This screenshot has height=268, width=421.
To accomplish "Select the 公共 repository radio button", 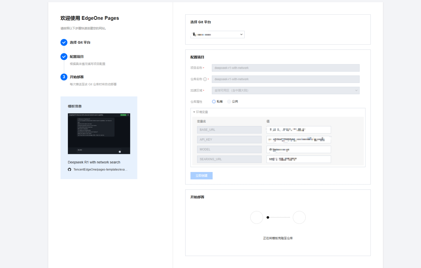I will click(x=229, y=102).
